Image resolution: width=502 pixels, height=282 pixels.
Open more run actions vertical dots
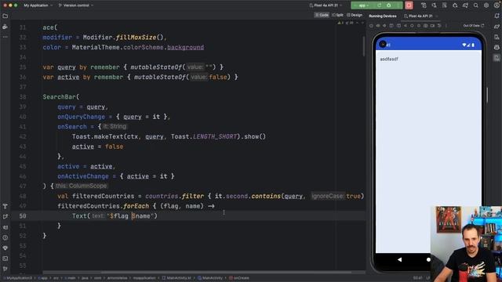(398, 5)
